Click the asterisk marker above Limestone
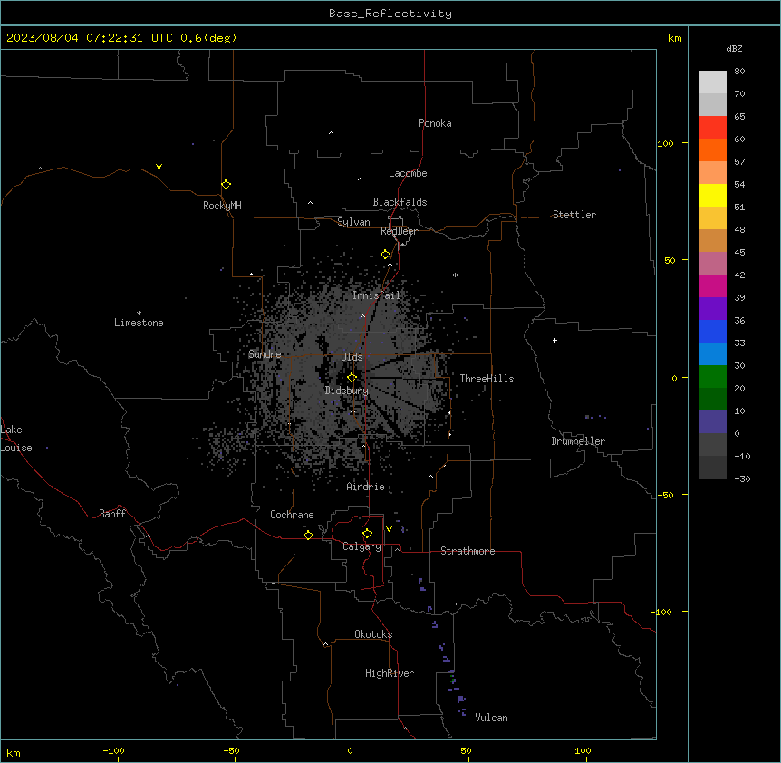This screenshot has width=781, height=763. pyautogui.click(x=139, y=314)
